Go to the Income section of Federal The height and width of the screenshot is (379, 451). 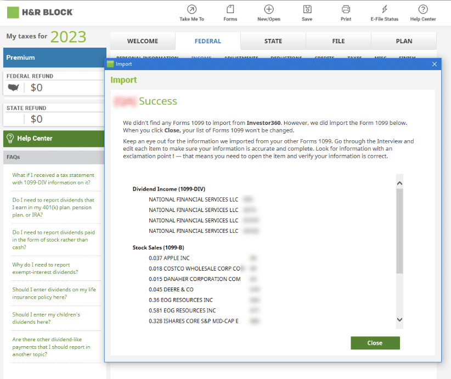tap(201, 57)
